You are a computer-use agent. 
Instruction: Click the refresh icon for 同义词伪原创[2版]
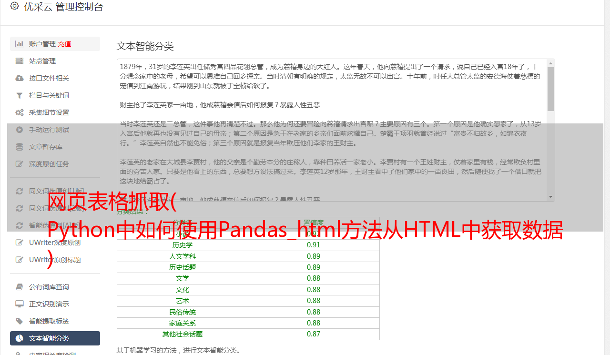tap(19, 208)
